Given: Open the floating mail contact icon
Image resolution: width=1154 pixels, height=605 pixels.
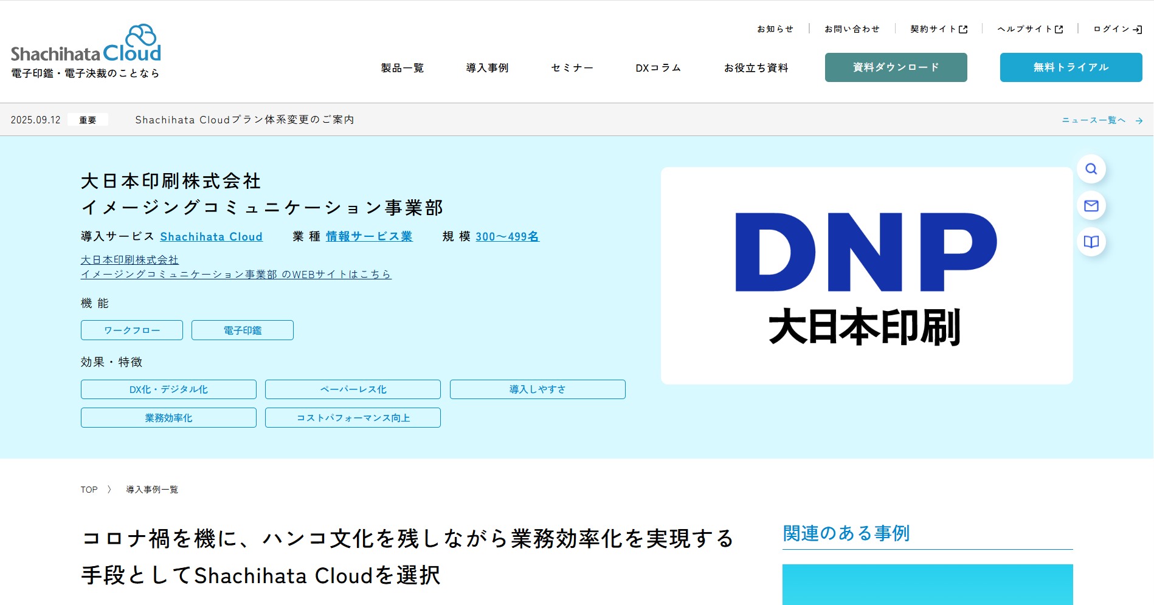Looking at the screenshot, I should tap(1091, 205).
